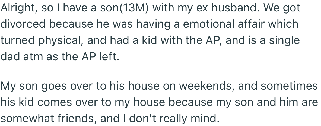321x126 pixels.
Task: Click the word "physical"
Action: pyautogui.click(x=63, y=40)
